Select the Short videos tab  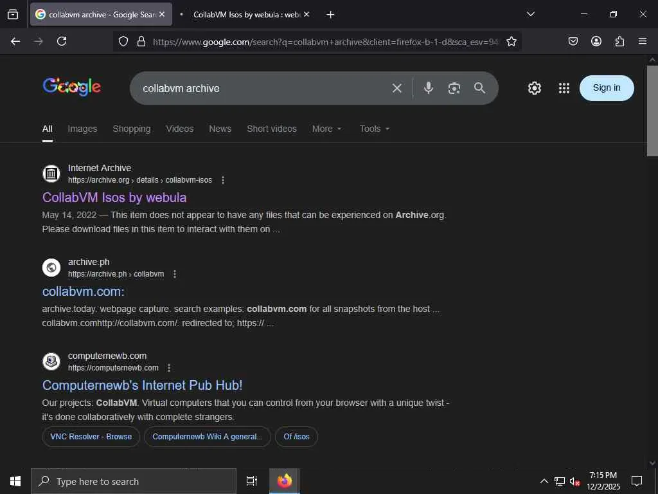272,129
